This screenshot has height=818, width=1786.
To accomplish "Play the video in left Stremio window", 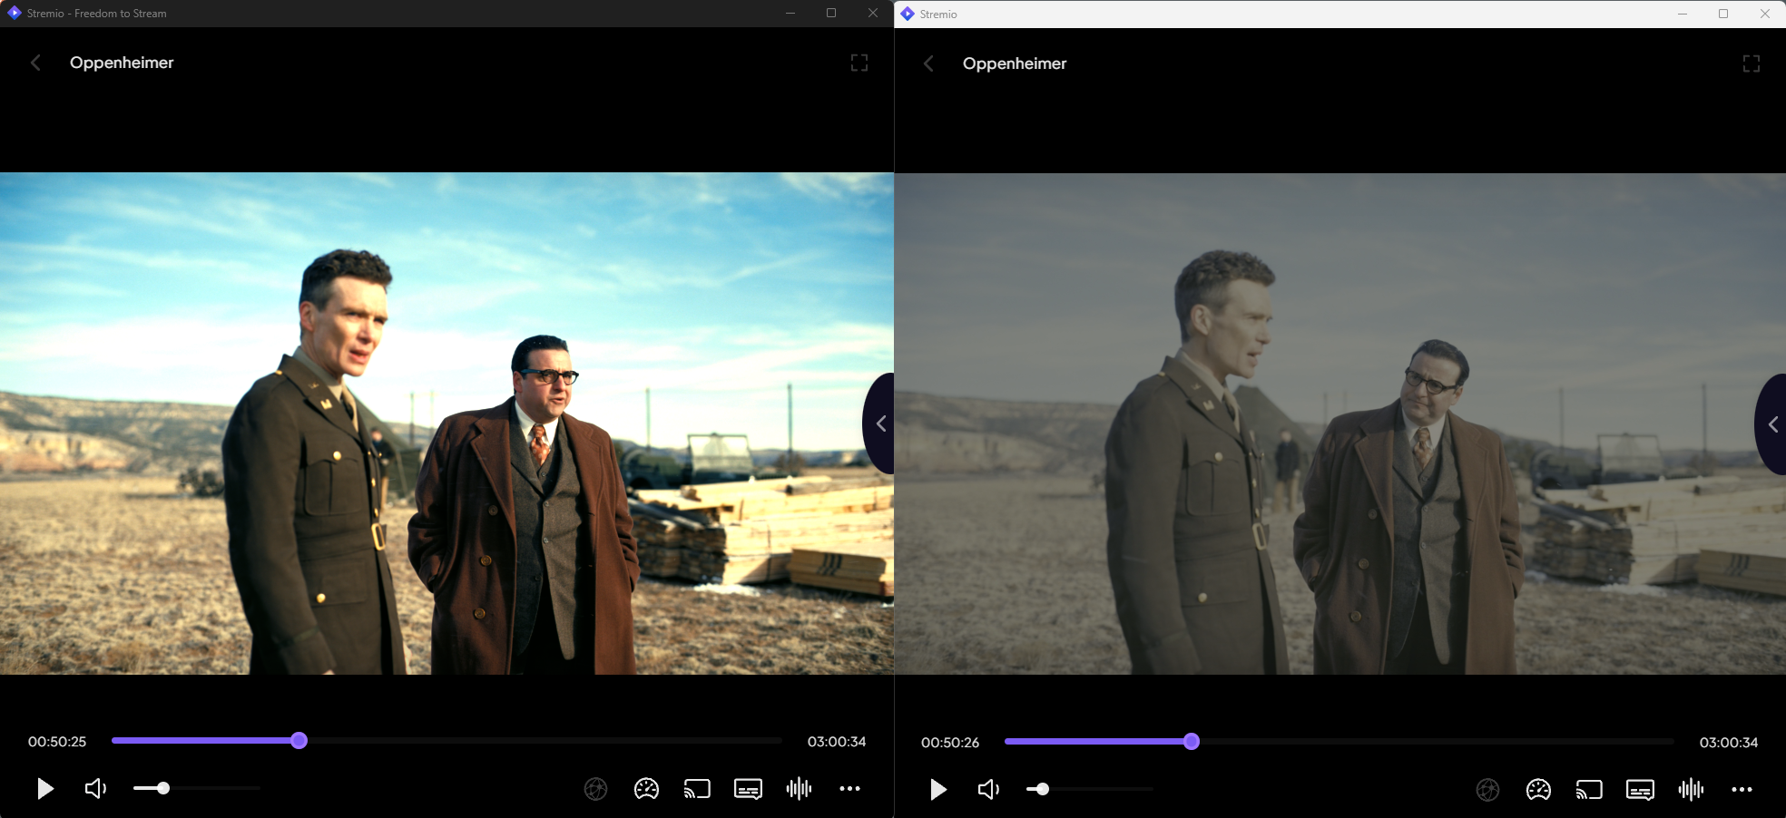I will [x=45, y=789].
